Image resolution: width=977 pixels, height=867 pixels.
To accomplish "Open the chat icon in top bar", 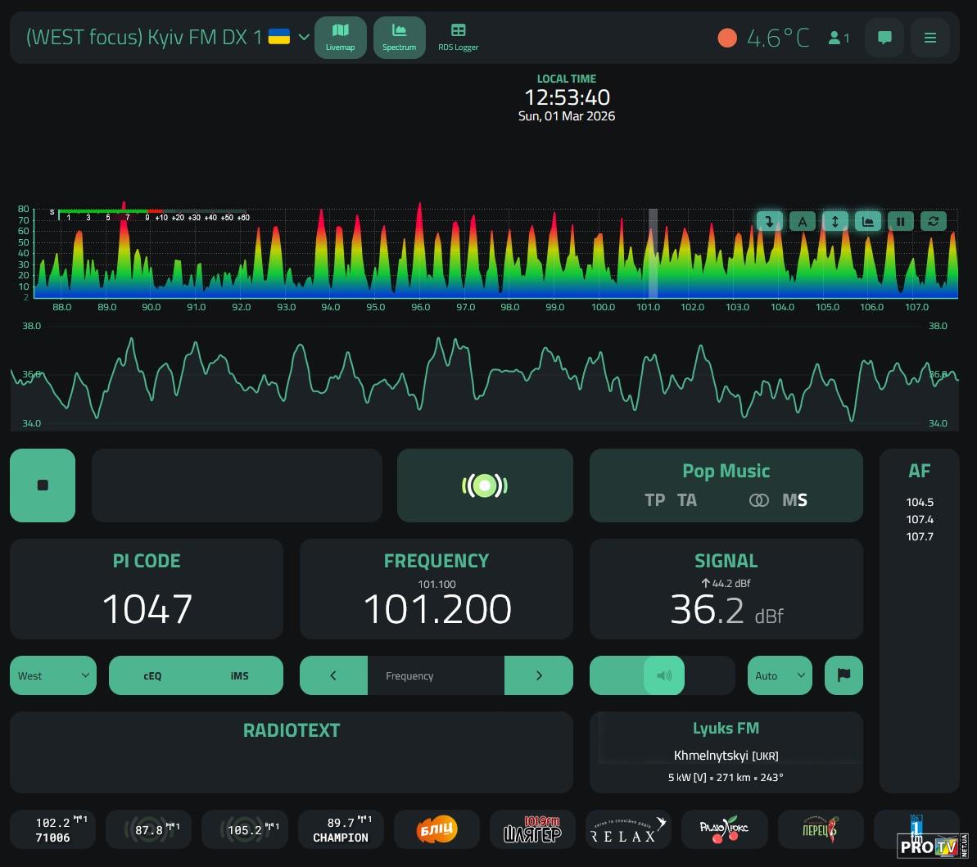I will 884,38.
